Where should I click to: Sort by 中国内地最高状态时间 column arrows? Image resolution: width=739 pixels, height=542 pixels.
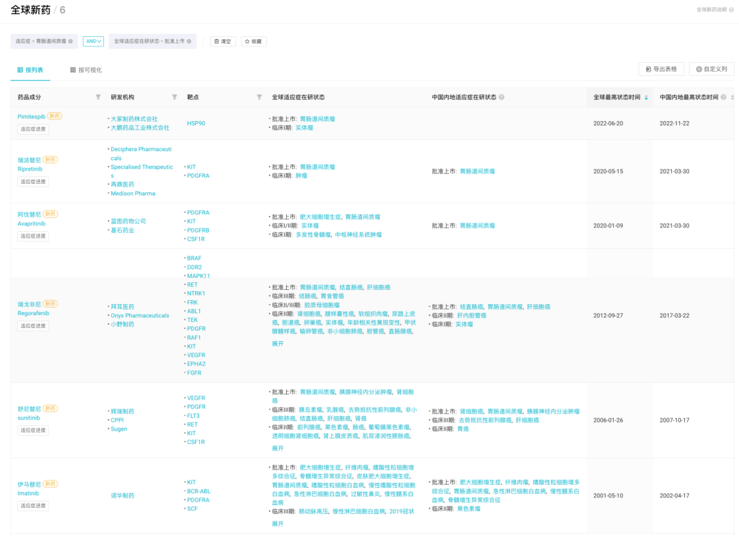click(733, 98)
